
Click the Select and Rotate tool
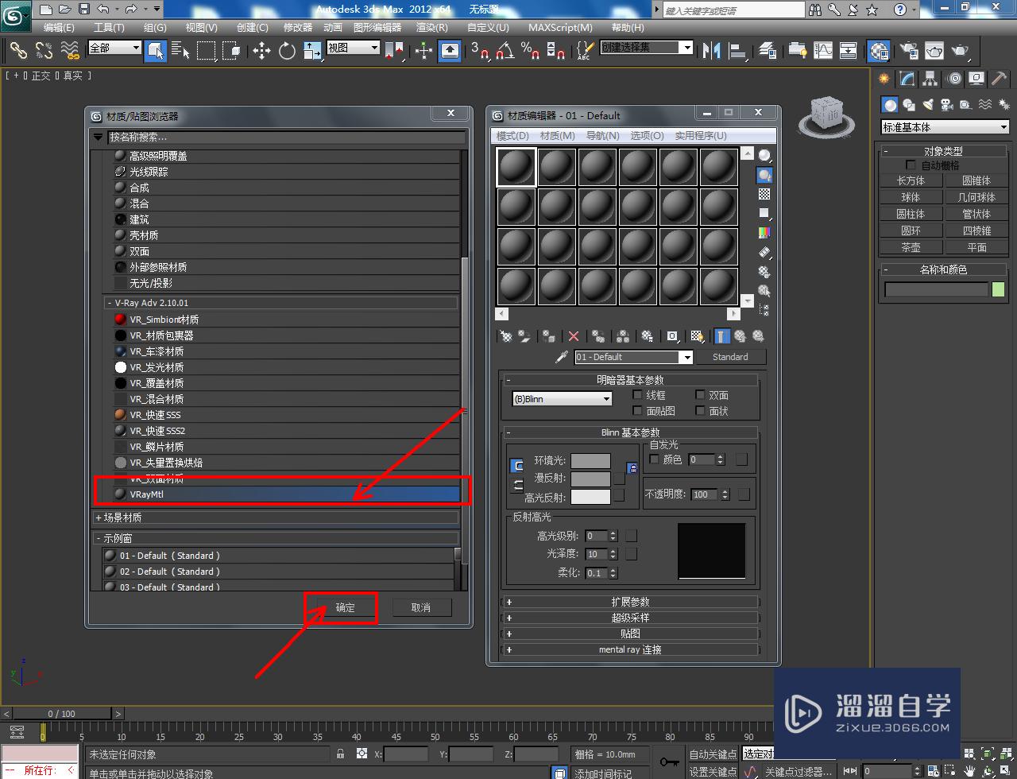pyautogui.click(x=287, y=51)
